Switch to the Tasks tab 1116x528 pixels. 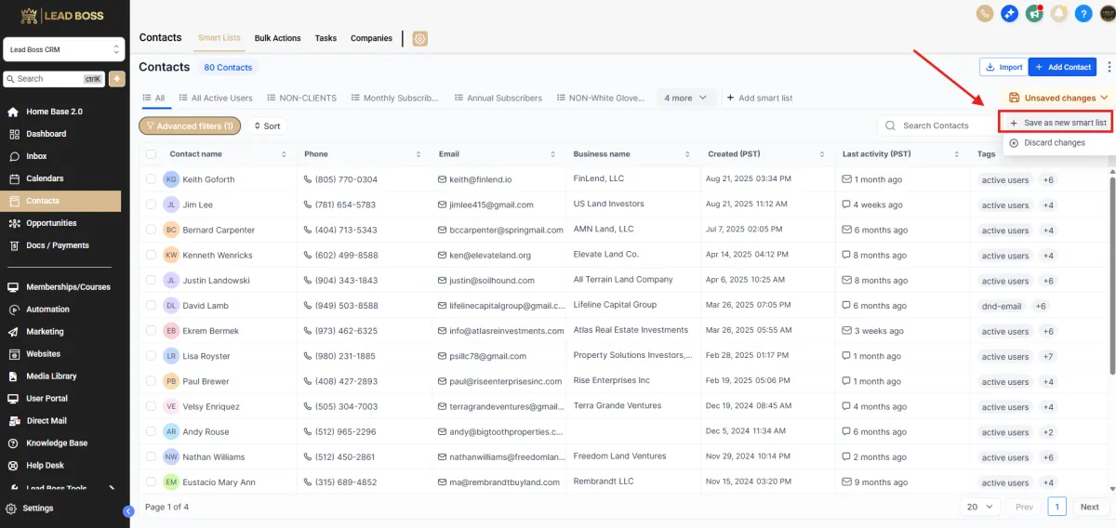(325, 38)
